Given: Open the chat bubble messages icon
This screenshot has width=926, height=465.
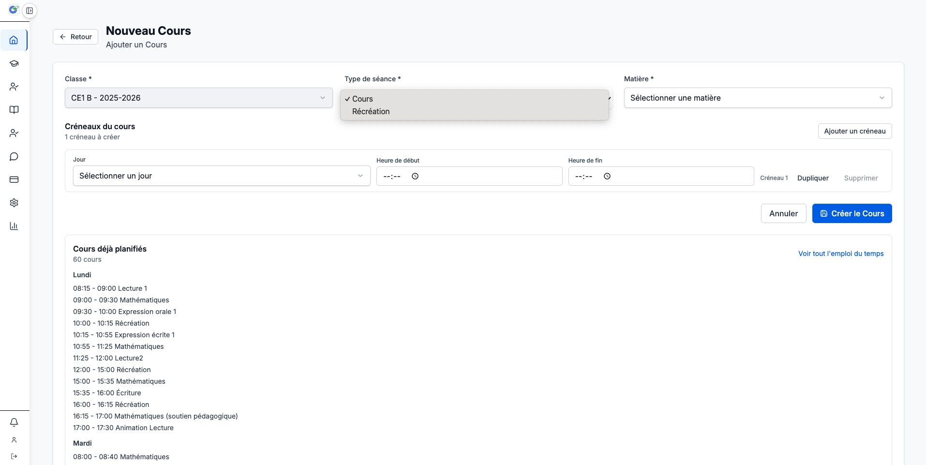Looking at the screenshot, I should [x=14, y=156].
